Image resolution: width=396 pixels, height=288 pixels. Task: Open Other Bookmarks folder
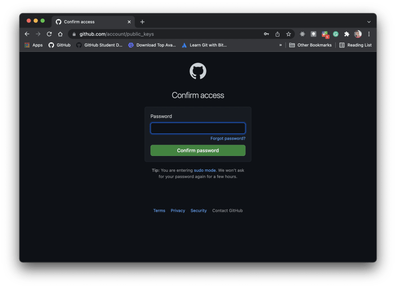click(x=310, y=45)
